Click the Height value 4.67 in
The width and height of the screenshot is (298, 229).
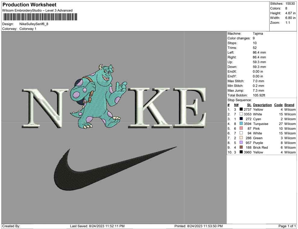[290, 13]
